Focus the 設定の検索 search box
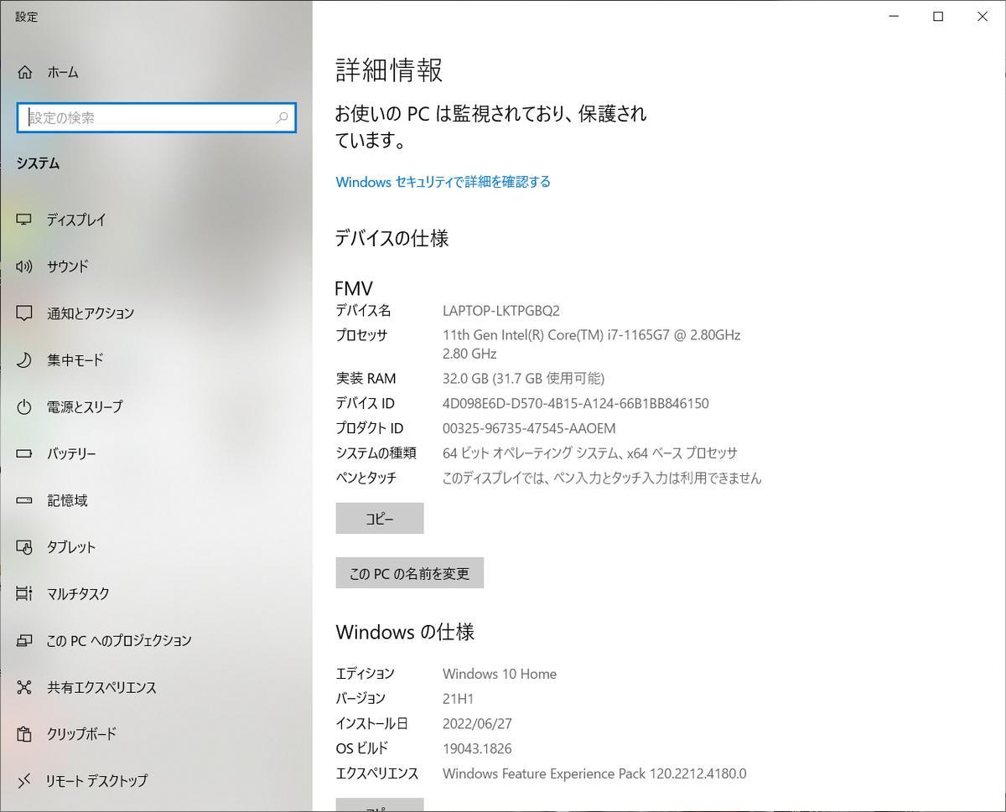Screen dimensions: 1006x812 [x=156, y=118]
